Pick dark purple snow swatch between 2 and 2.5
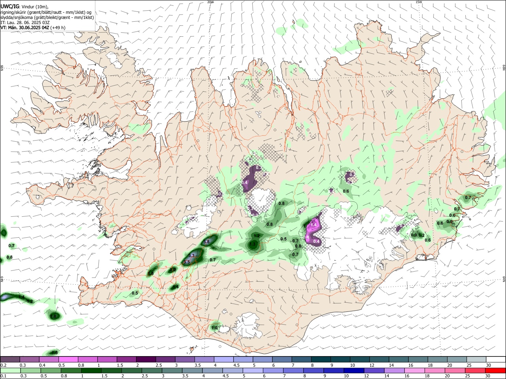The height and width of the screenshot is (379, 506). [147, 359]
